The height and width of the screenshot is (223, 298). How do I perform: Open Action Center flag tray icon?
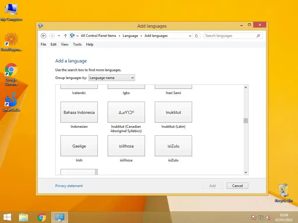pos(254,217)
